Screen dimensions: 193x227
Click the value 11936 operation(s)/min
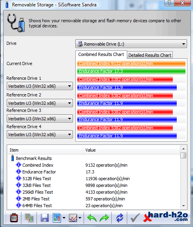click(x=108, y=179)
